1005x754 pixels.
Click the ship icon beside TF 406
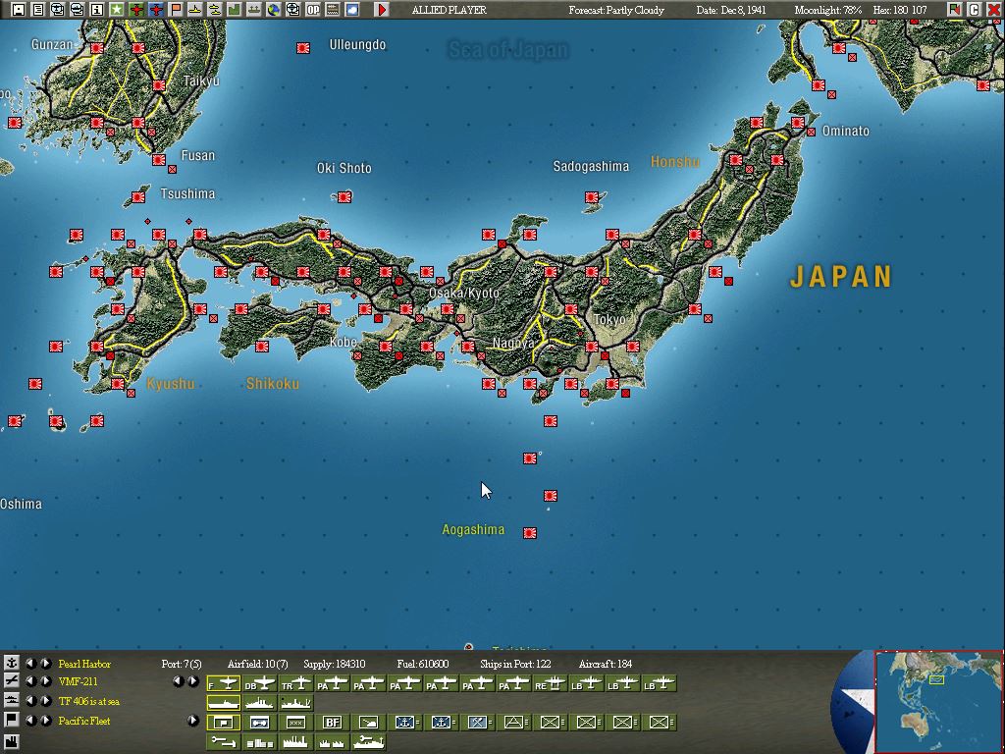(x=12, y=701)
